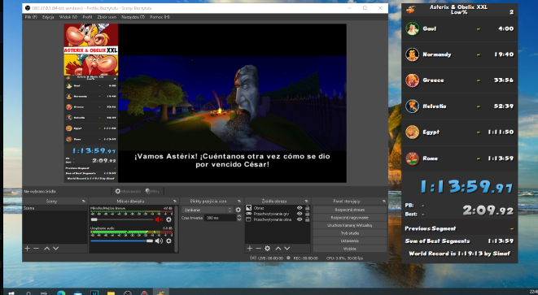Increase Czas trwania with the up arrow

(x=239, y=216)
